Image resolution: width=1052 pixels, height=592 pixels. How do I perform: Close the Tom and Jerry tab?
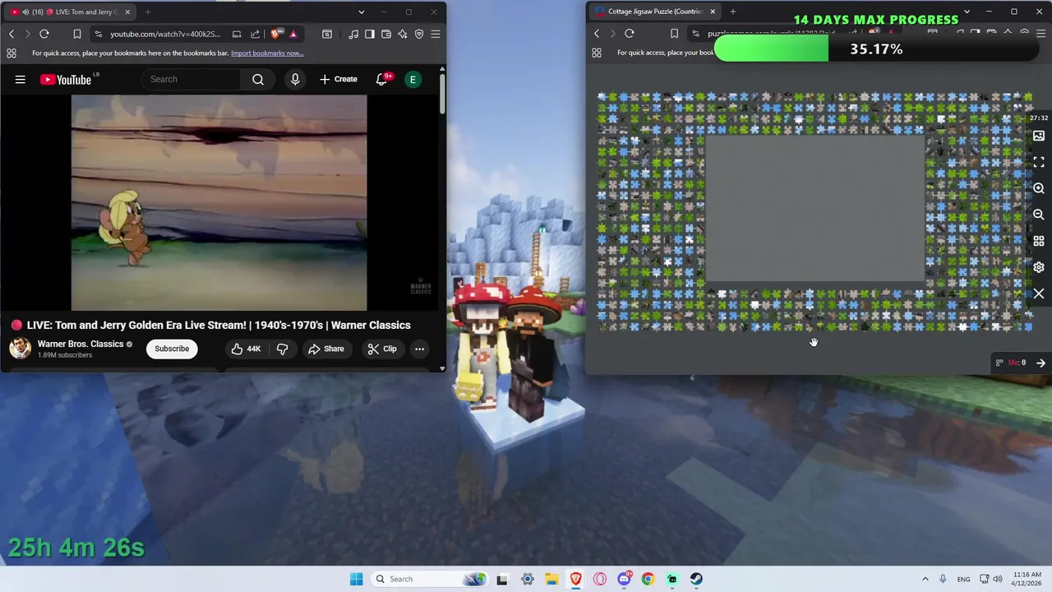[127, 12]
